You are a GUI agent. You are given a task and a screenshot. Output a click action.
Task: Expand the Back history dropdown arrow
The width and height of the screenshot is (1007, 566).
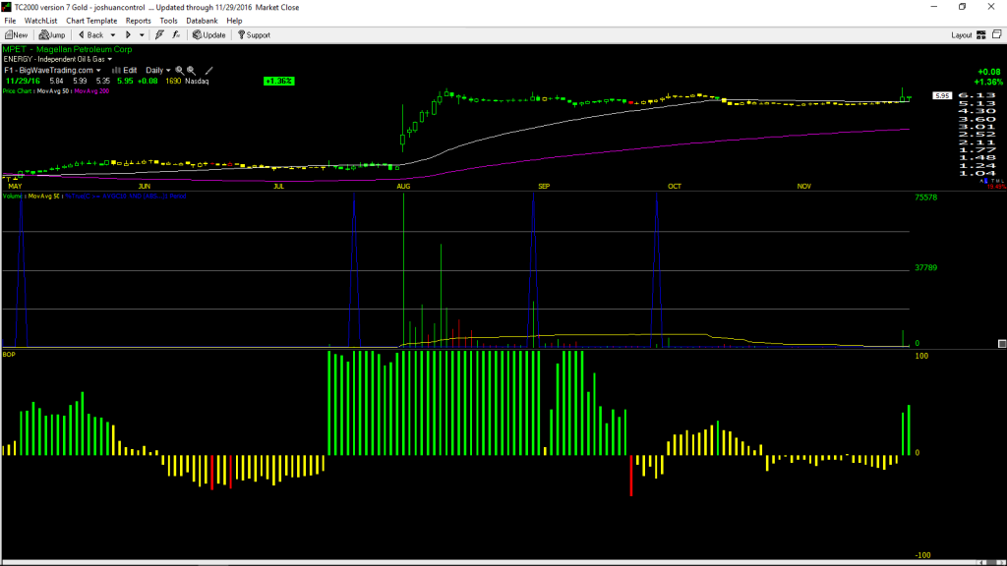click(x=113, y=35)
